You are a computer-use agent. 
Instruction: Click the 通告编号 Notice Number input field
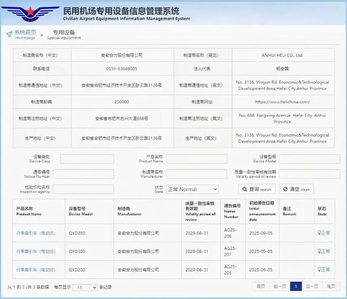[x=83, y=174]
